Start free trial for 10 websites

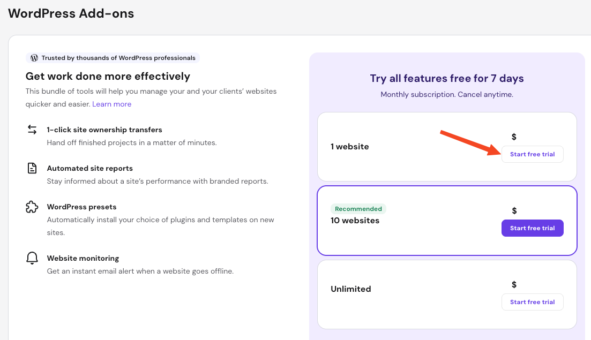(532, 228)
